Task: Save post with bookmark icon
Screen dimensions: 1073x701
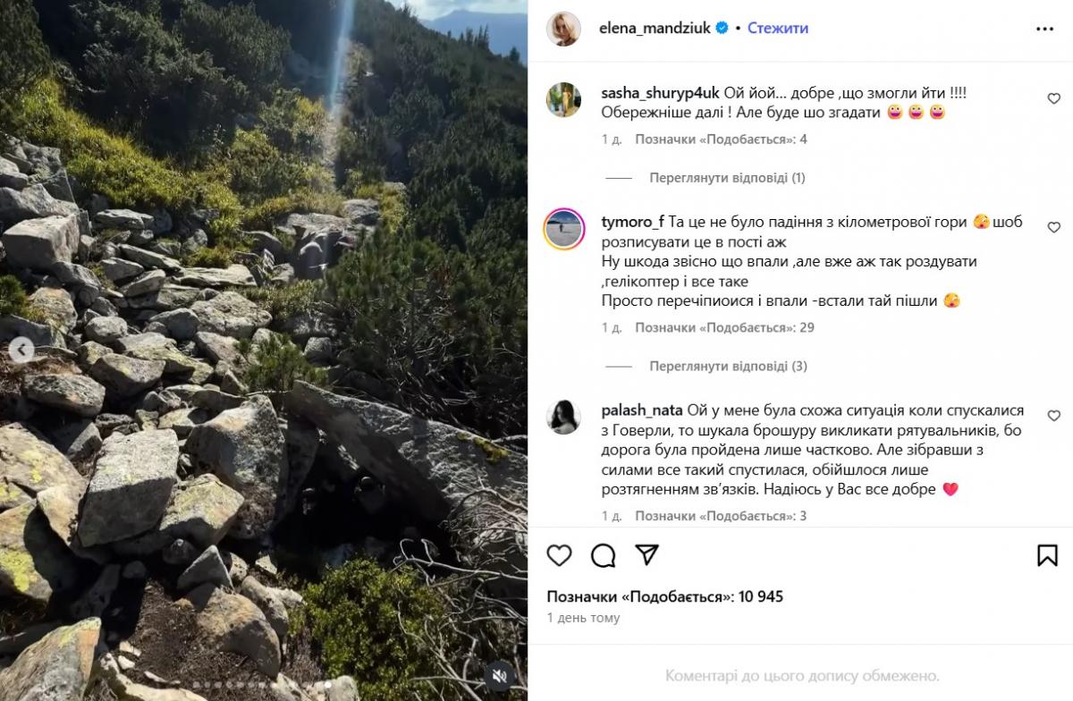Action: click(1047, 555)
